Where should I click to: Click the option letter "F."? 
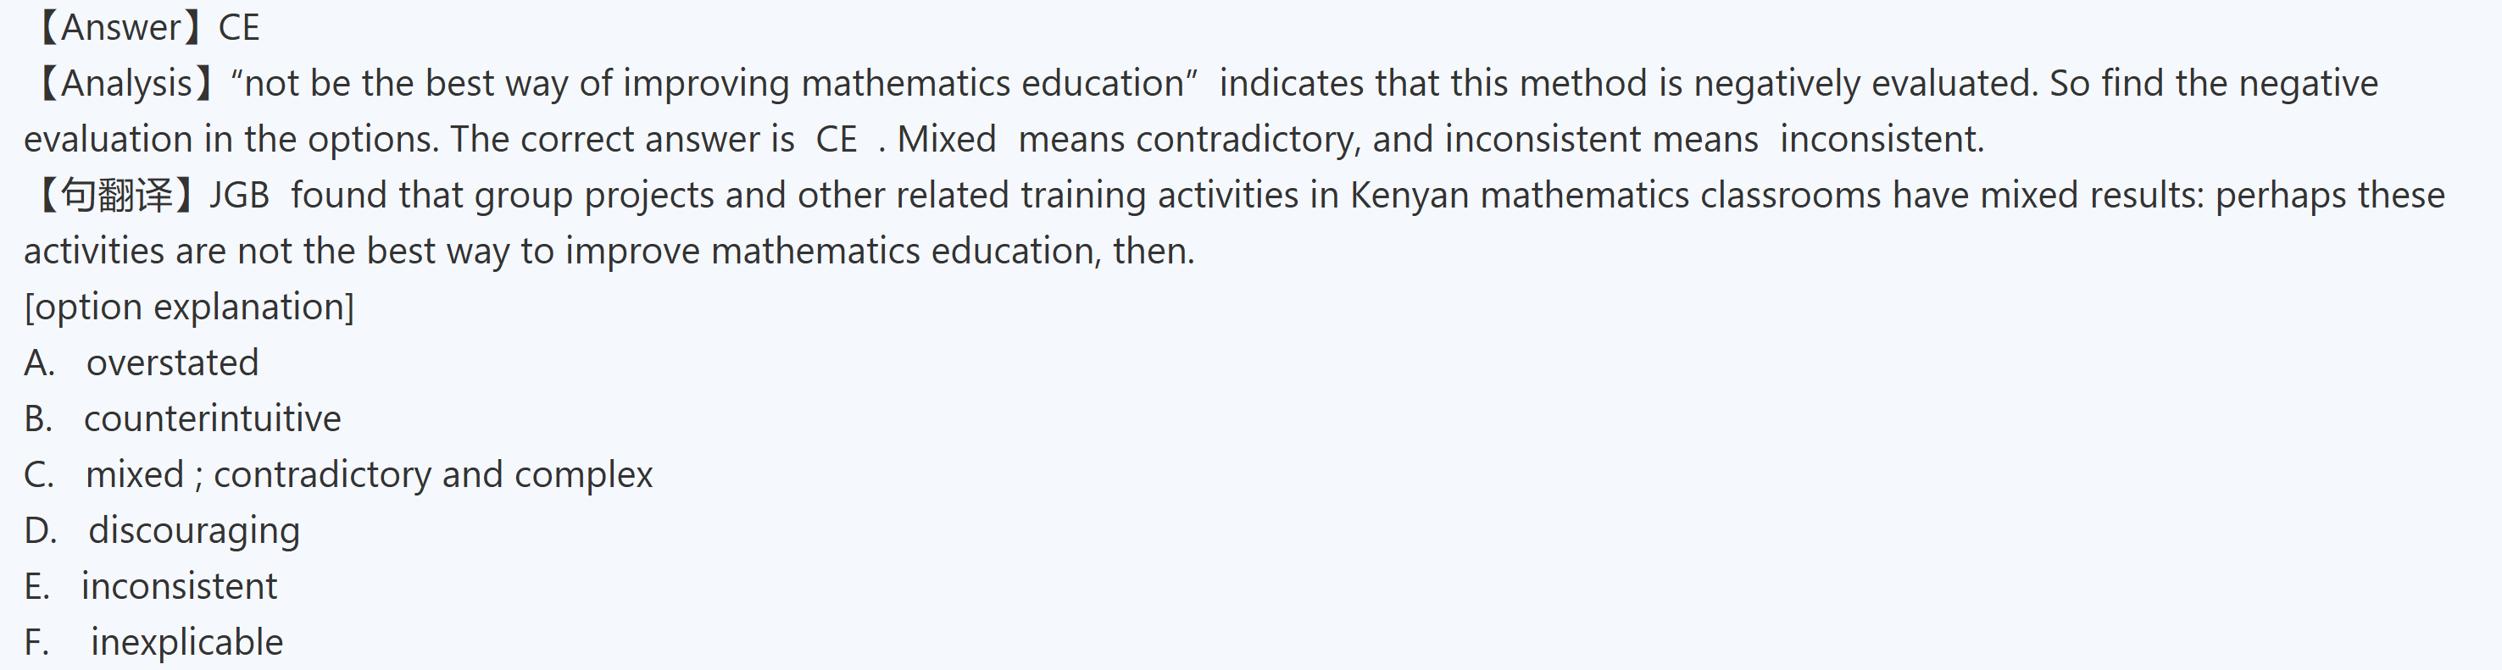(37, 643)
